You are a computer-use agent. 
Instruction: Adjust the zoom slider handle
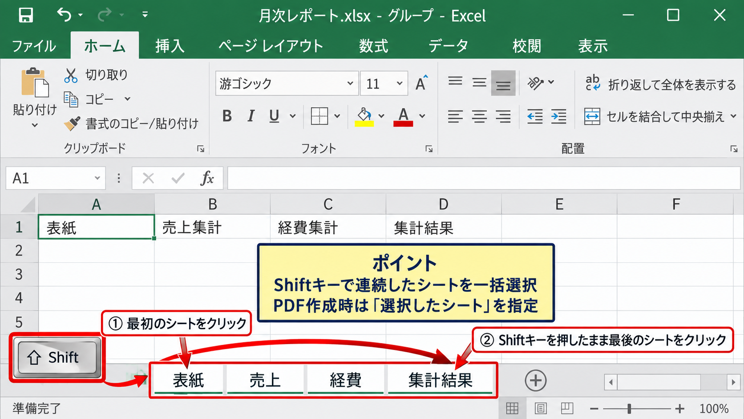coord(629,408)
